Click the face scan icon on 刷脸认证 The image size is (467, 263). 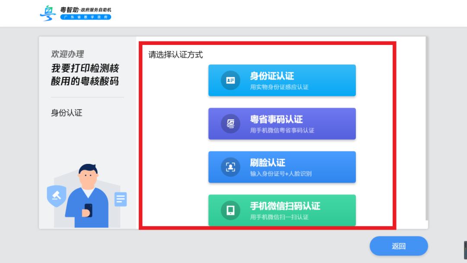pyautogui.click(x=230, y=167)
